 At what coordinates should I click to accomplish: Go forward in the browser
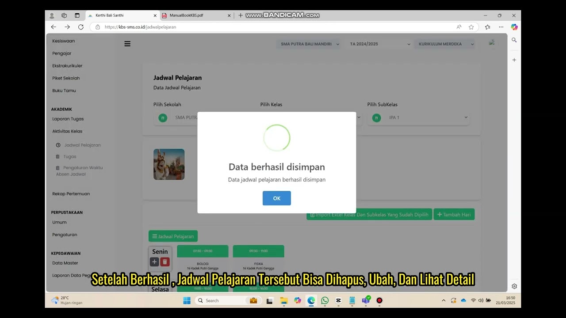(x=67, y=27)
